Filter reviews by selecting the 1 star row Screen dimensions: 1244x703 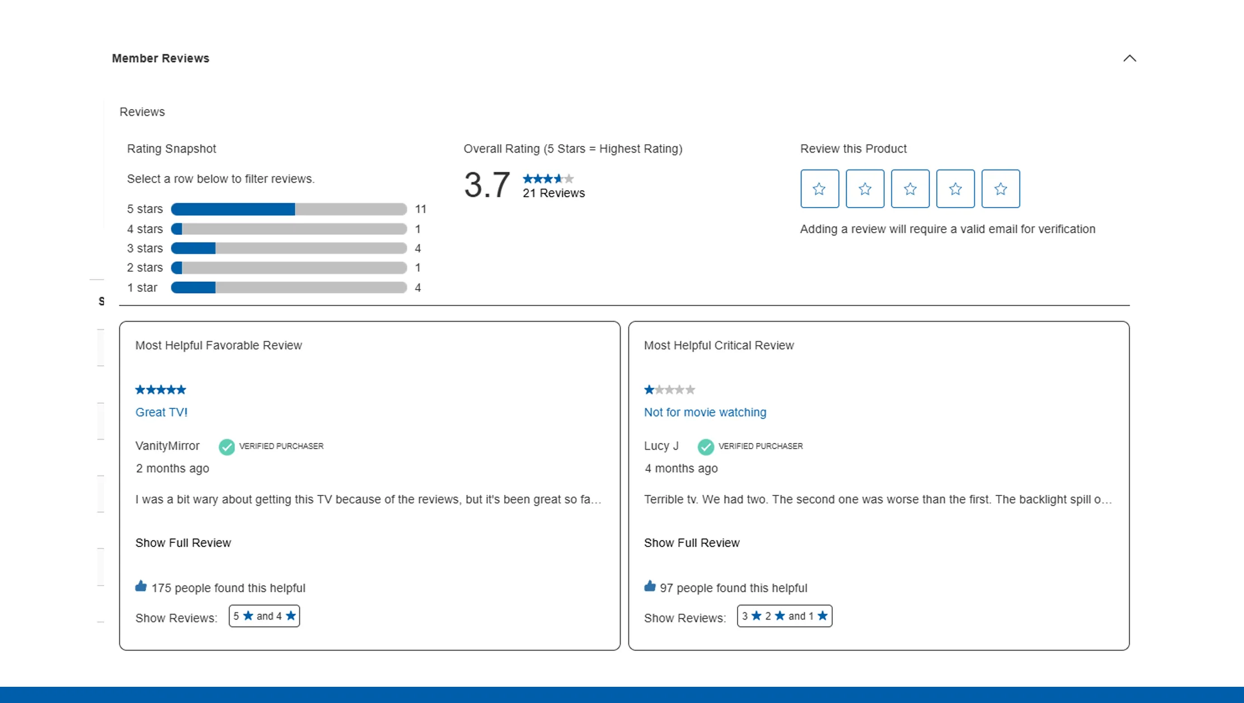point(288,287)
